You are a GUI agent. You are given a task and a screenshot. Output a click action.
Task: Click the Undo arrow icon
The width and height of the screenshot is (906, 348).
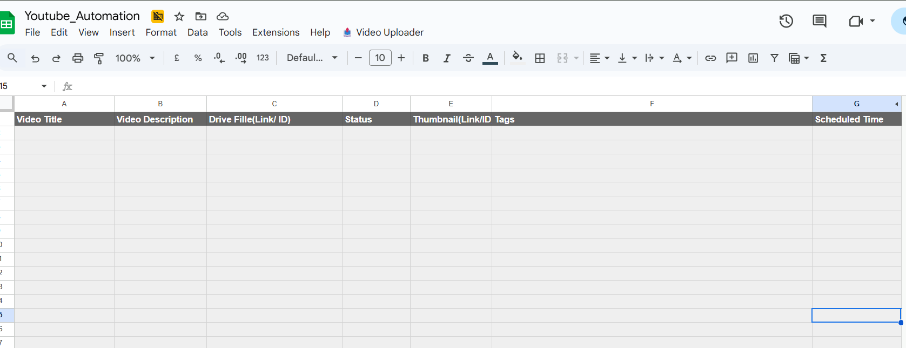point(35,58)
